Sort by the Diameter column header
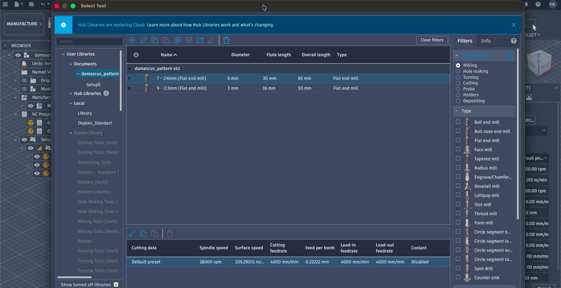Image resolution: width=561 pixels, height=288 pixels. coord(240,55)
